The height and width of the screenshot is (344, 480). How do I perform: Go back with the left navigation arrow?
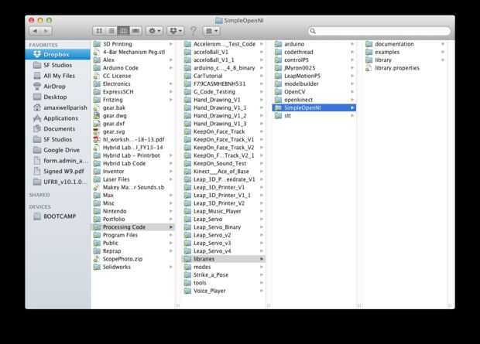pos(35,31)
